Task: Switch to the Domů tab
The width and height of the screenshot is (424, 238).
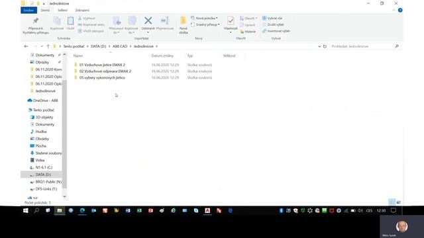Action: [45, 11]
